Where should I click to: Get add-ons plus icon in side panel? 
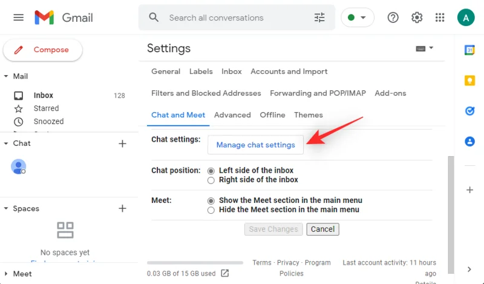click(x=470, y=190)
